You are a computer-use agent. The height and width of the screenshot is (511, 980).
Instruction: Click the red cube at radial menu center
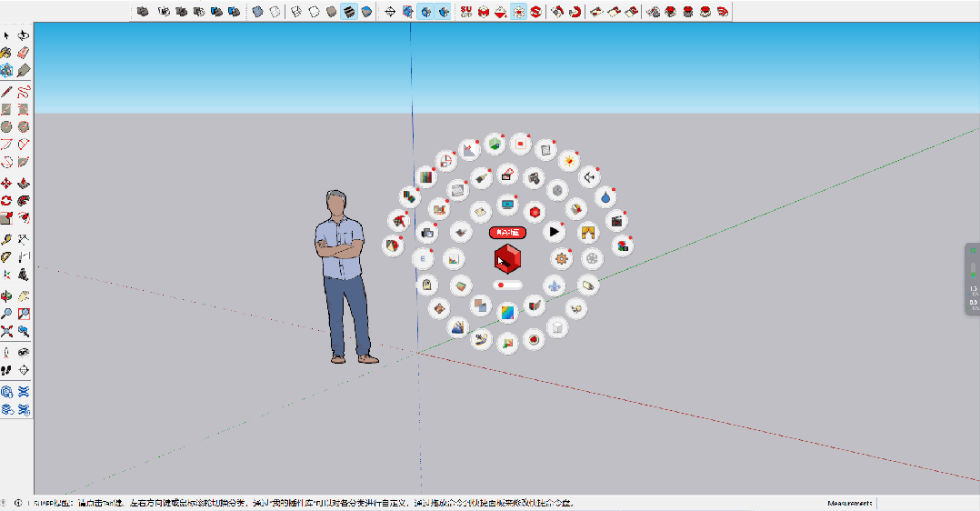point(507,259)
